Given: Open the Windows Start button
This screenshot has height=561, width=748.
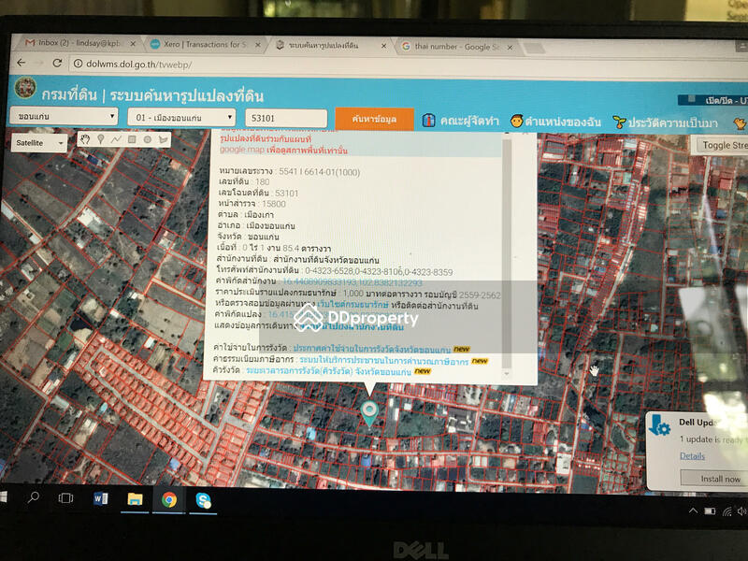Looking at the screenshot, I should 3,497.
